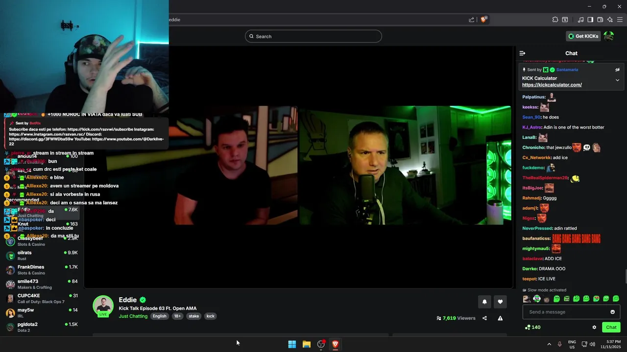
Task: Show hidden system tray icons
Action: tap(549, 344)
